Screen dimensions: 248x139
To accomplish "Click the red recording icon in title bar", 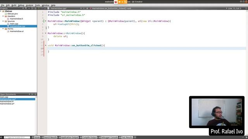I will 116,2.
